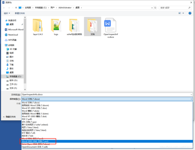Open Nextcloud in the navigation pane
Viewport: 195px width, 150px height.
11,35
